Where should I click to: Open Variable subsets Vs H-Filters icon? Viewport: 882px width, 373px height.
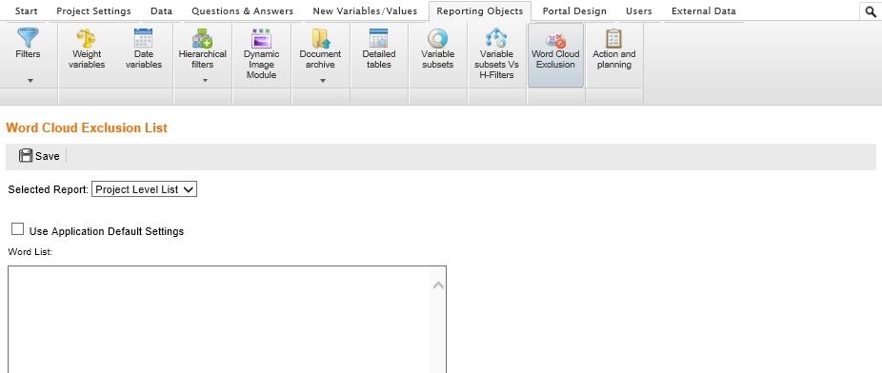496,38
